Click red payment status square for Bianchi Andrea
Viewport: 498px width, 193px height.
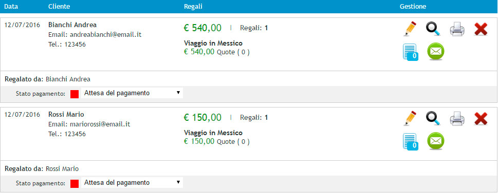point(75,94)
